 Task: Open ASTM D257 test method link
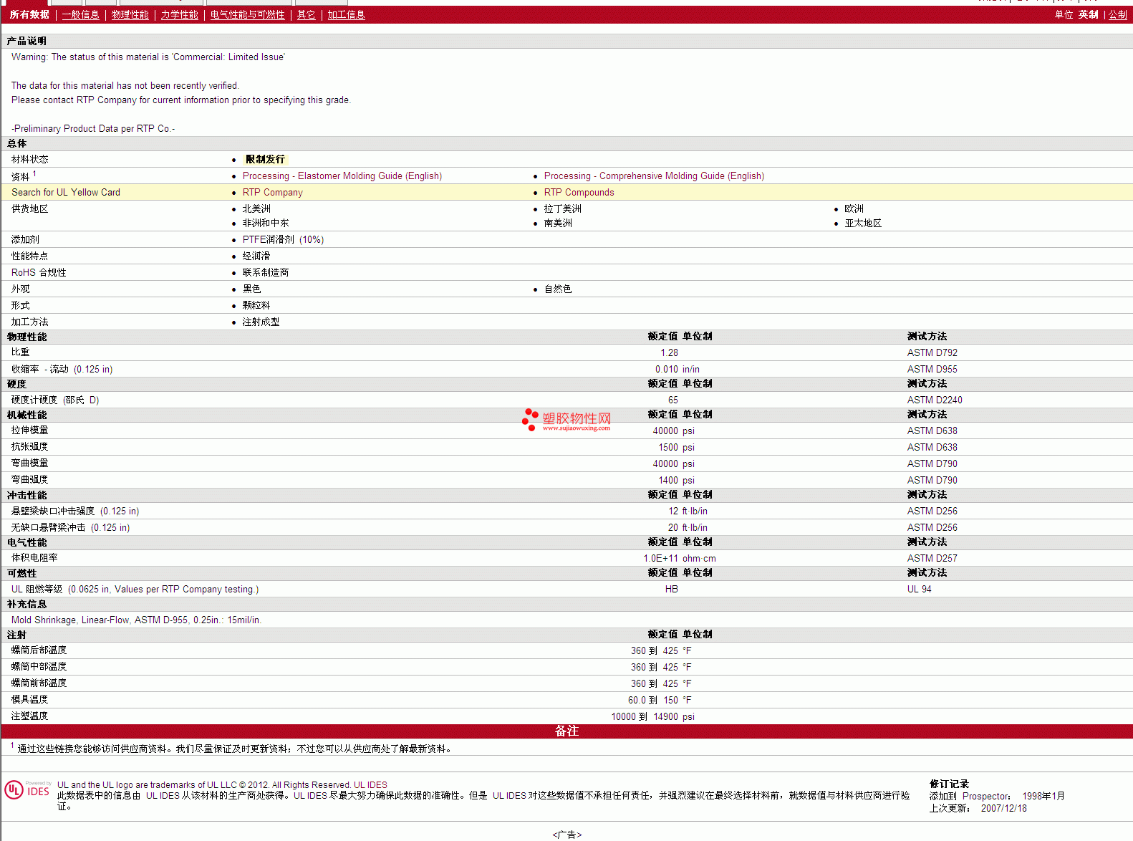tap(932, 558)
